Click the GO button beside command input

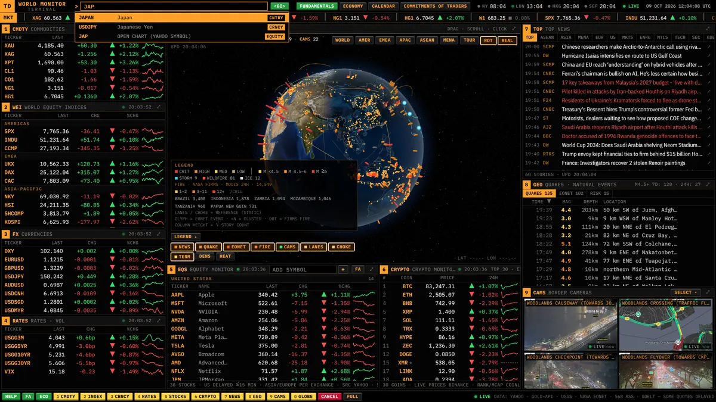click(x=279, y=6)
